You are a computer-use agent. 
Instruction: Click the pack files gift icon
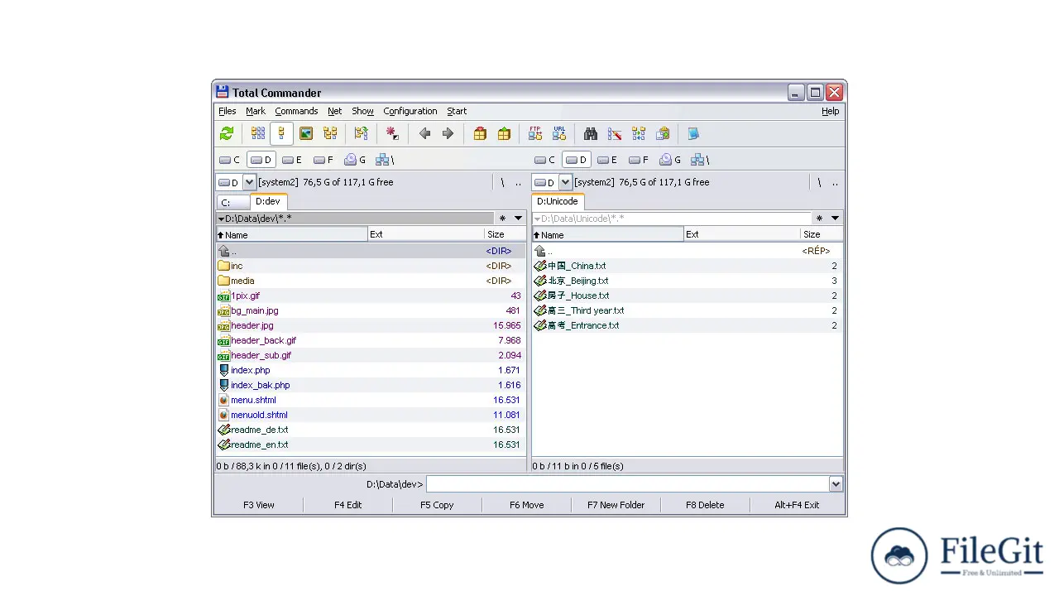click(x=480, y=133)
